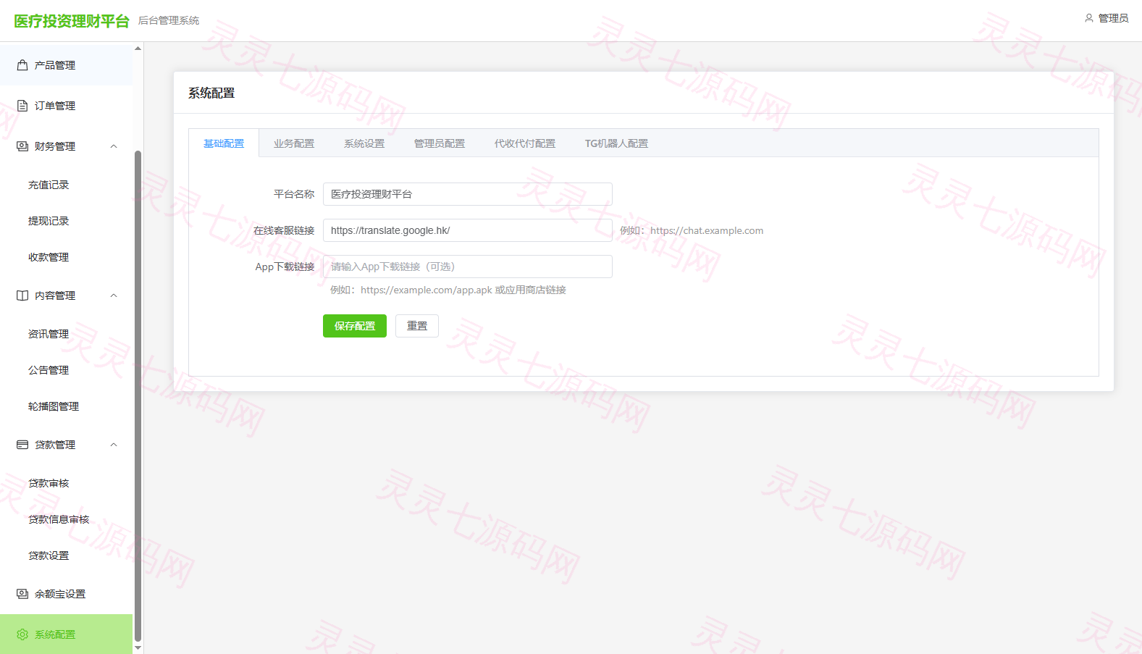Click the 订单管理 document icon
The image size is (1142, 654).
click(x=22, y=106)
